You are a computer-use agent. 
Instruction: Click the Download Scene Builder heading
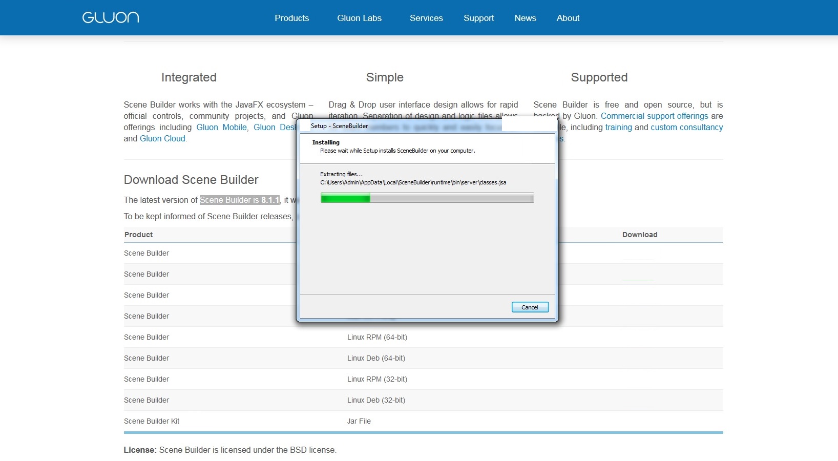(x=191, y=180)
